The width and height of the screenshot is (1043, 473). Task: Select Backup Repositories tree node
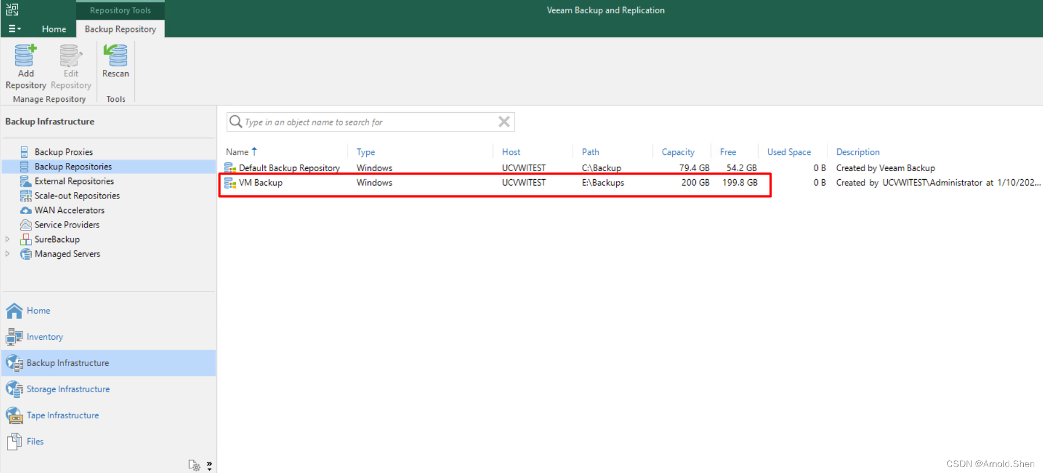tap(109, 166)
